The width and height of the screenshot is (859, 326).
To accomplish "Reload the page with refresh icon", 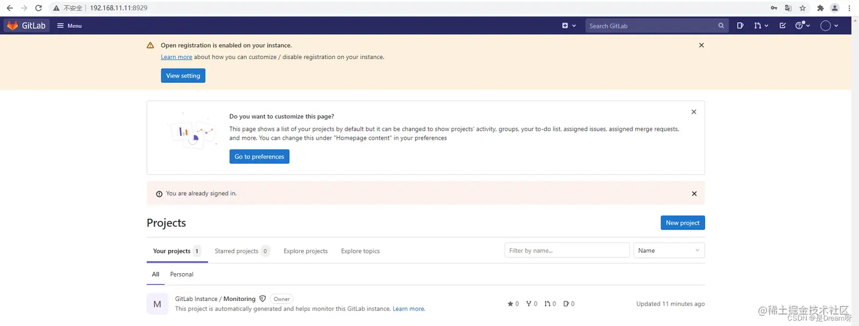I will click(38, 8).
